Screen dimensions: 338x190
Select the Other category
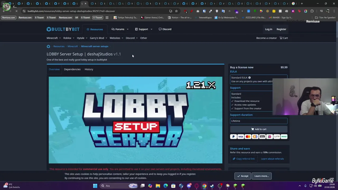[x=143, y=38]
